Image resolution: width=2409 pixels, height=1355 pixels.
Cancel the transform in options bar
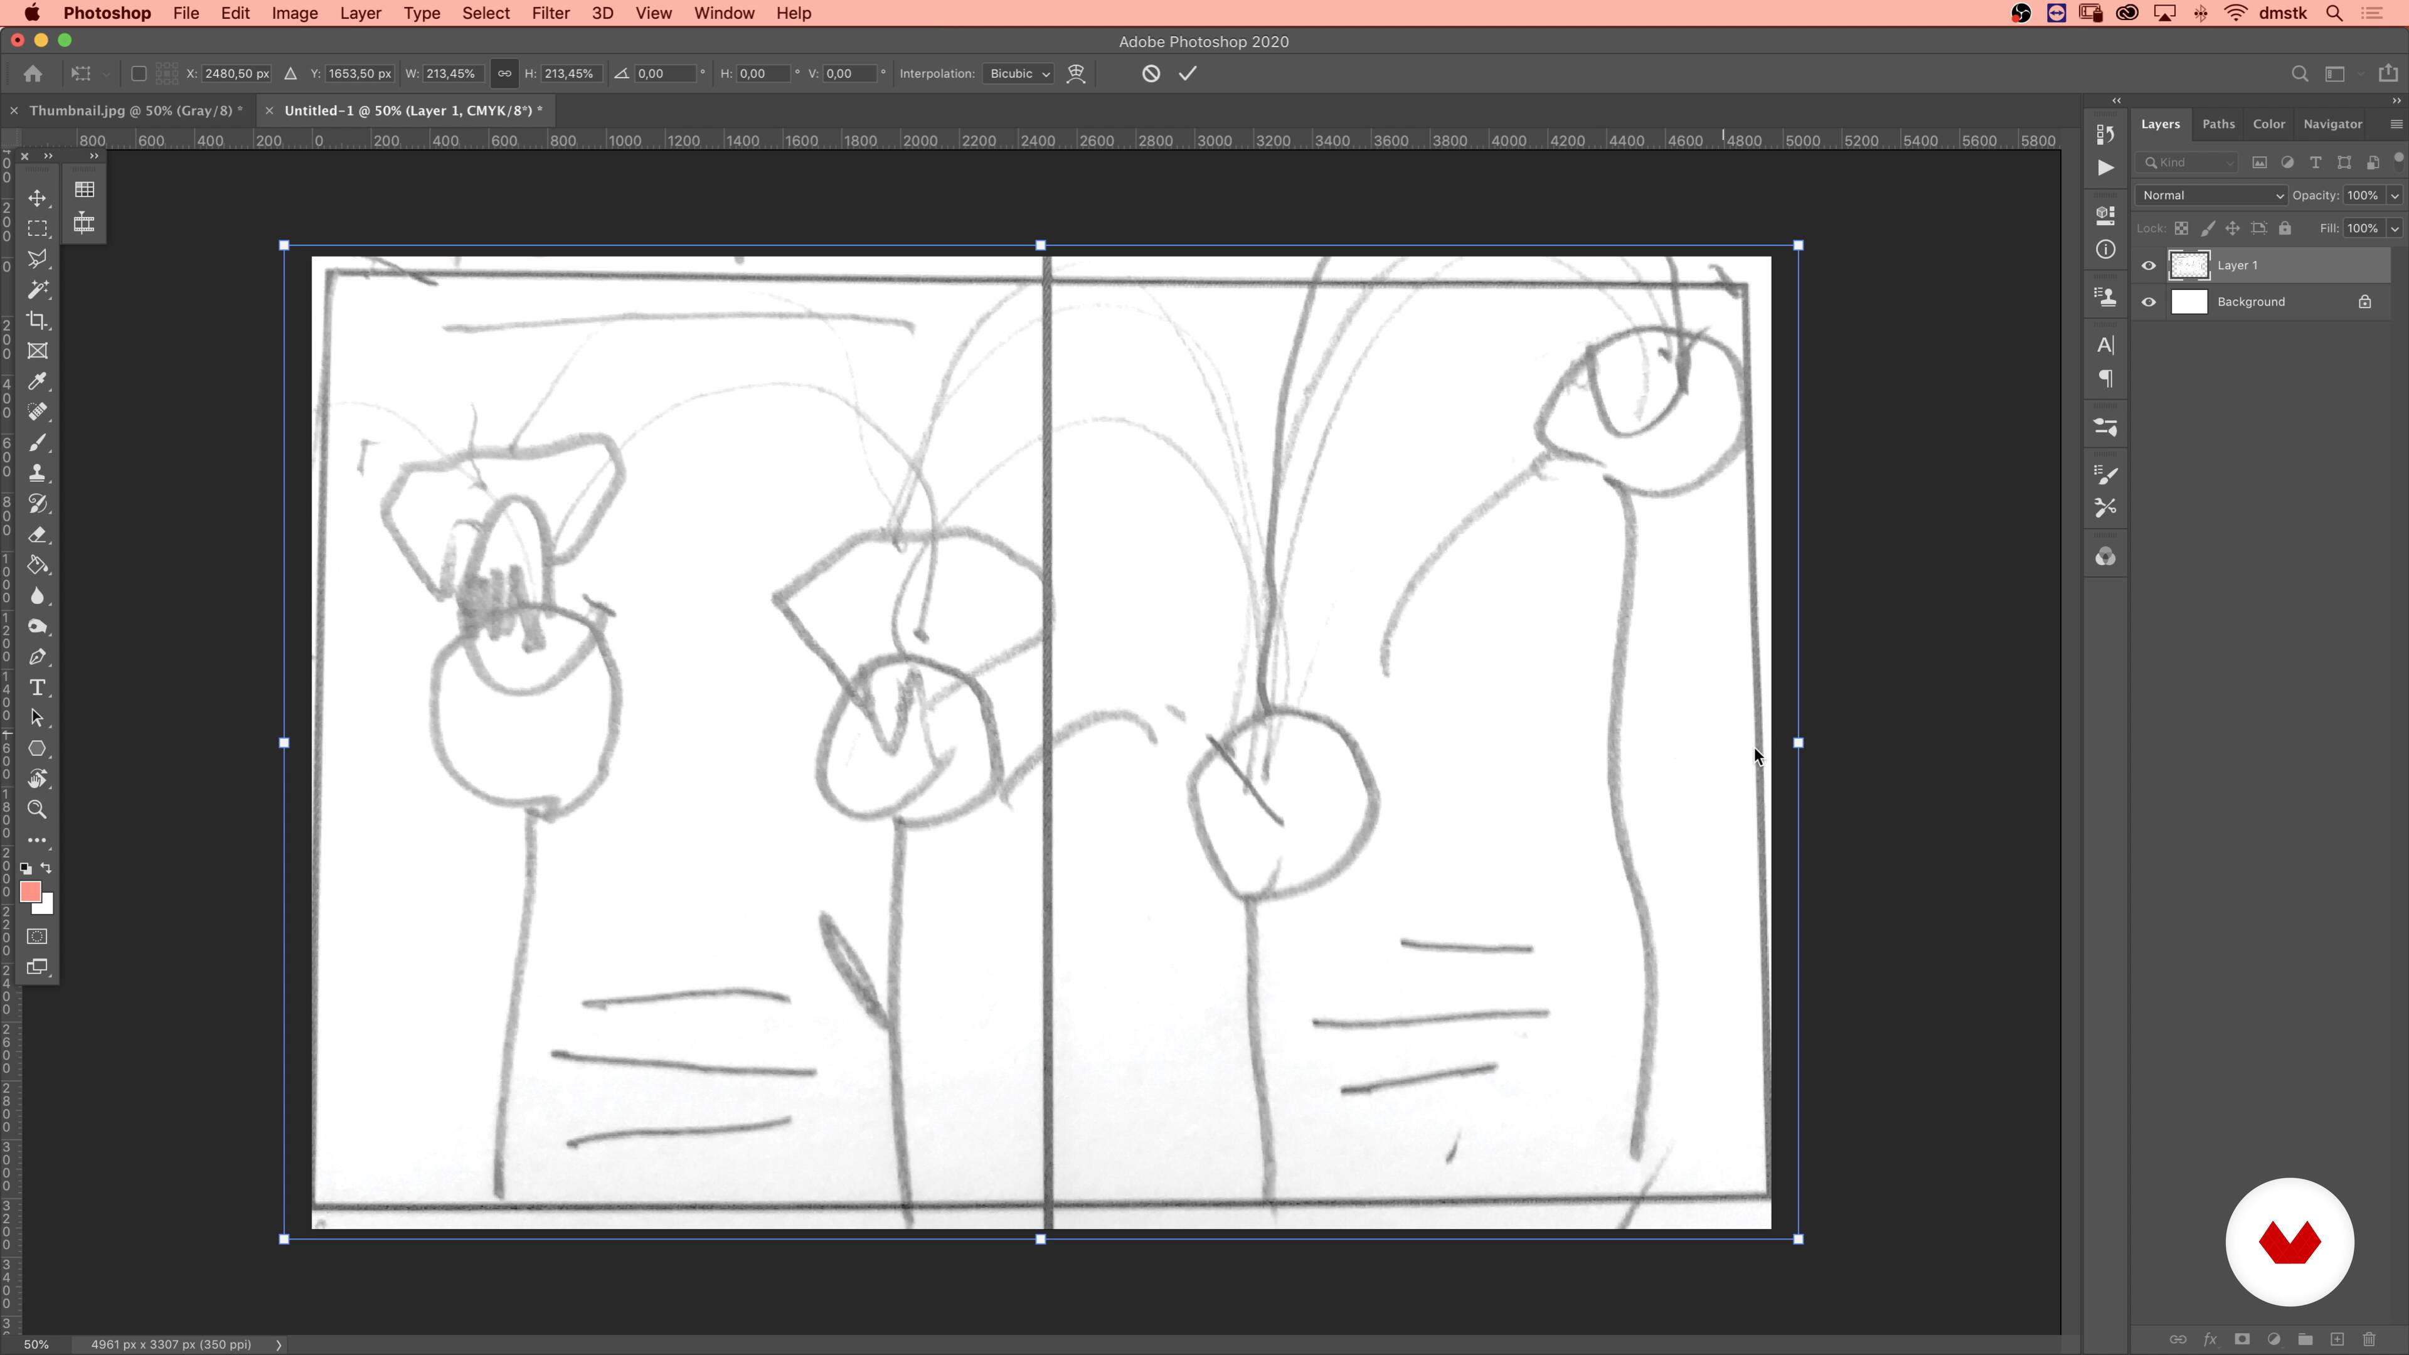[1151, 73]
